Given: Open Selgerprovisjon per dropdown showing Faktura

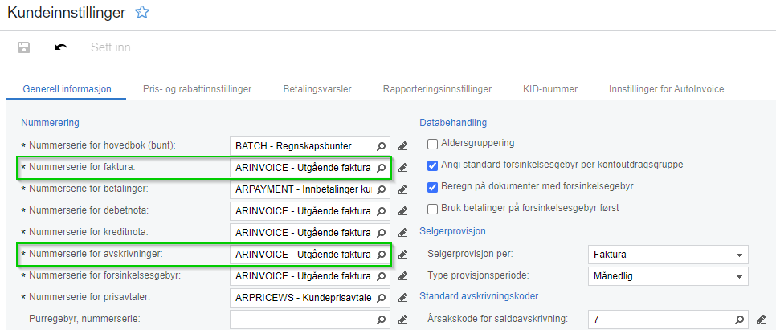Looking at the screenshot, I should click(668, 255).
